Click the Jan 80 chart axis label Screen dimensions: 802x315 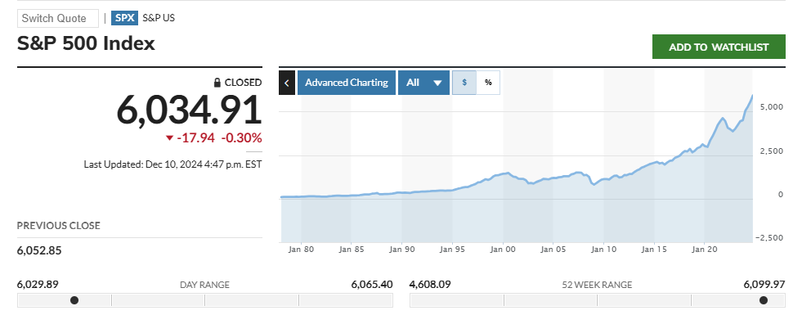tap(302, 250)
